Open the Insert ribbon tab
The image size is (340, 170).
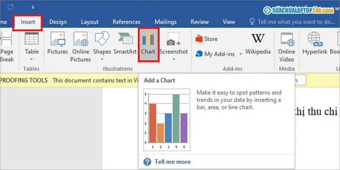(x=28, y=22)
